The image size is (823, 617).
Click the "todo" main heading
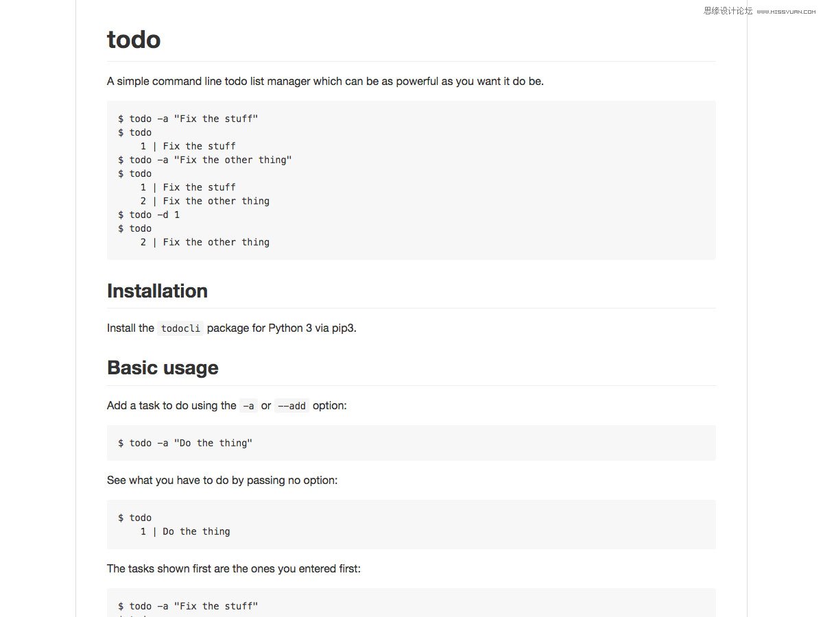(x=134, y=39)
